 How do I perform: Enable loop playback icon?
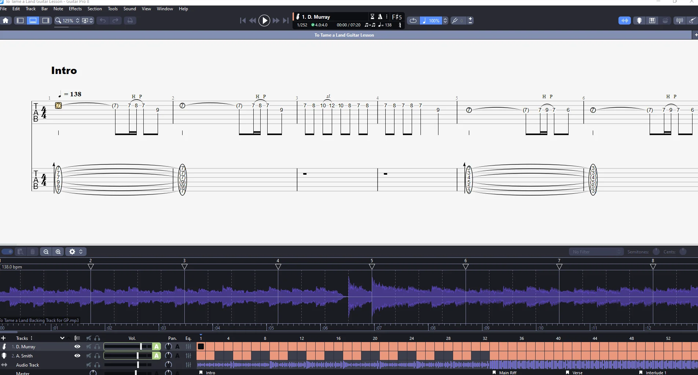tap(413, 21)
